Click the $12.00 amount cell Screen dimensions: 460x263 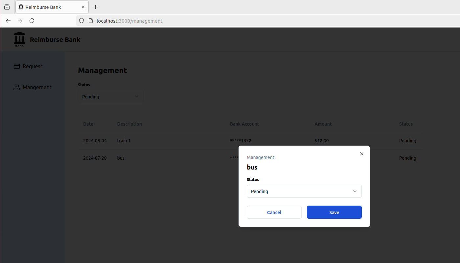tap(322, 141)
